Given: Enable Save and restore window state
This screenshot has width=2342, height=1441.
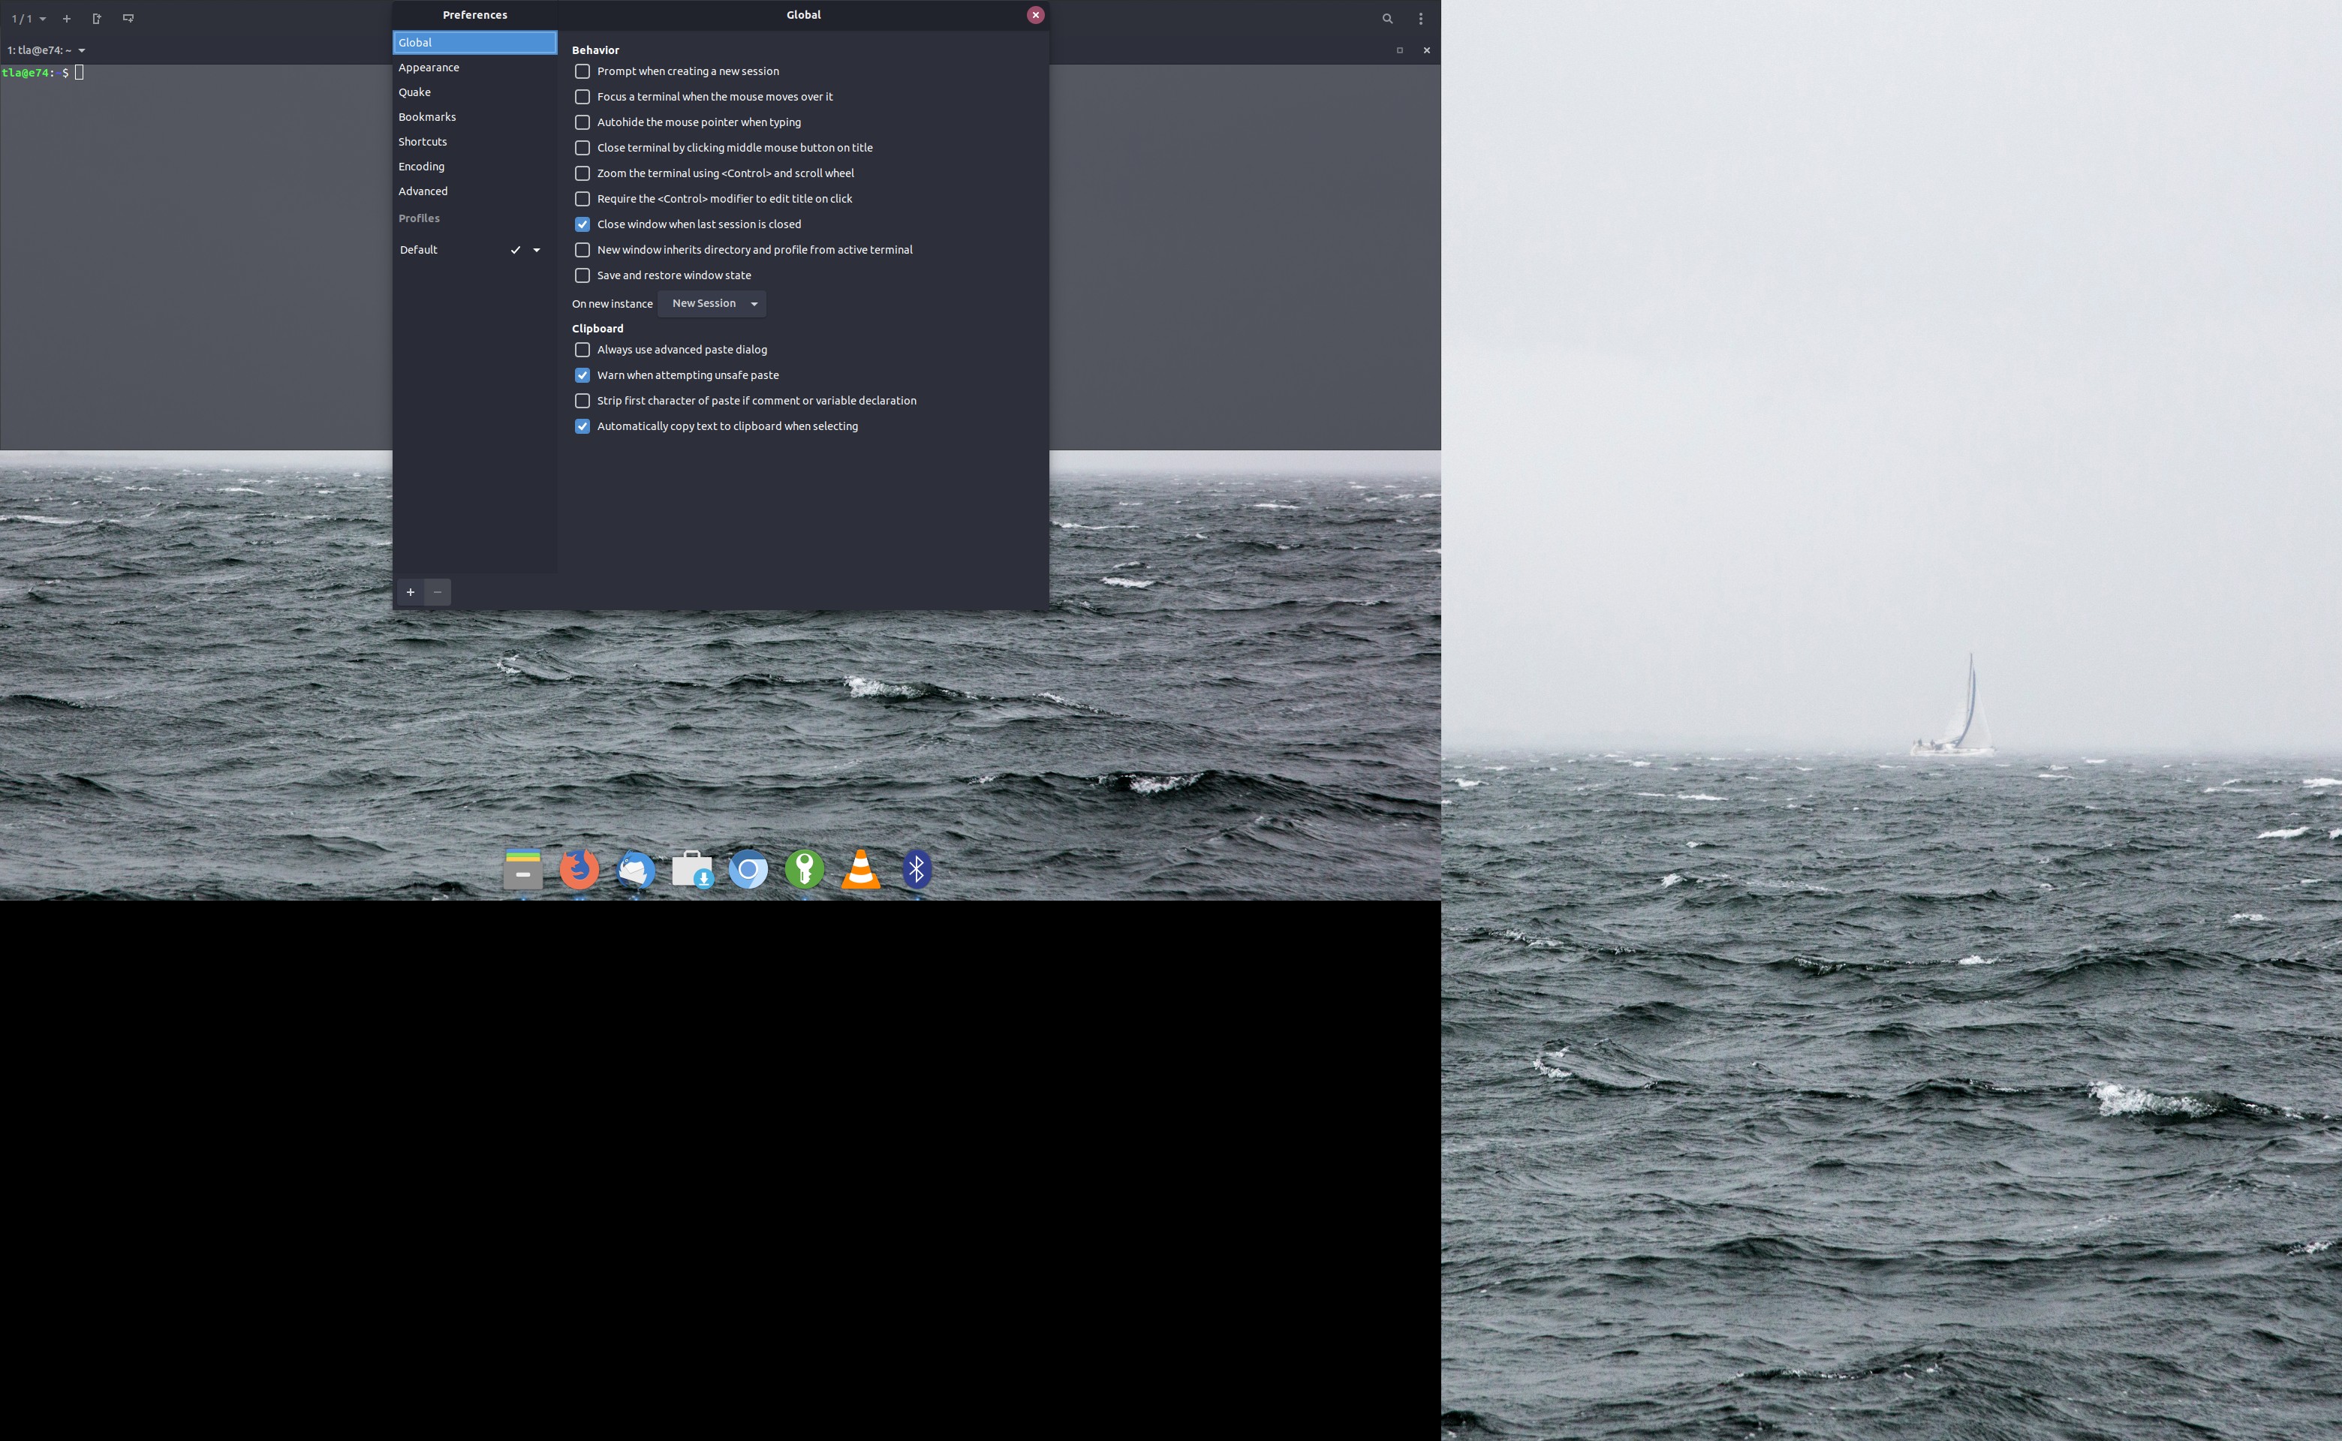Looking at the screenshot, I should 582,275.
